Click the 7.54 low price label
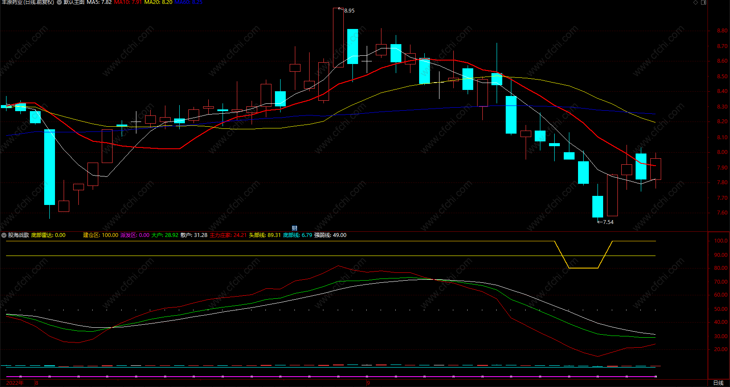Image resolution: width=730 pixels, height=387 pixels. [608, 222]
